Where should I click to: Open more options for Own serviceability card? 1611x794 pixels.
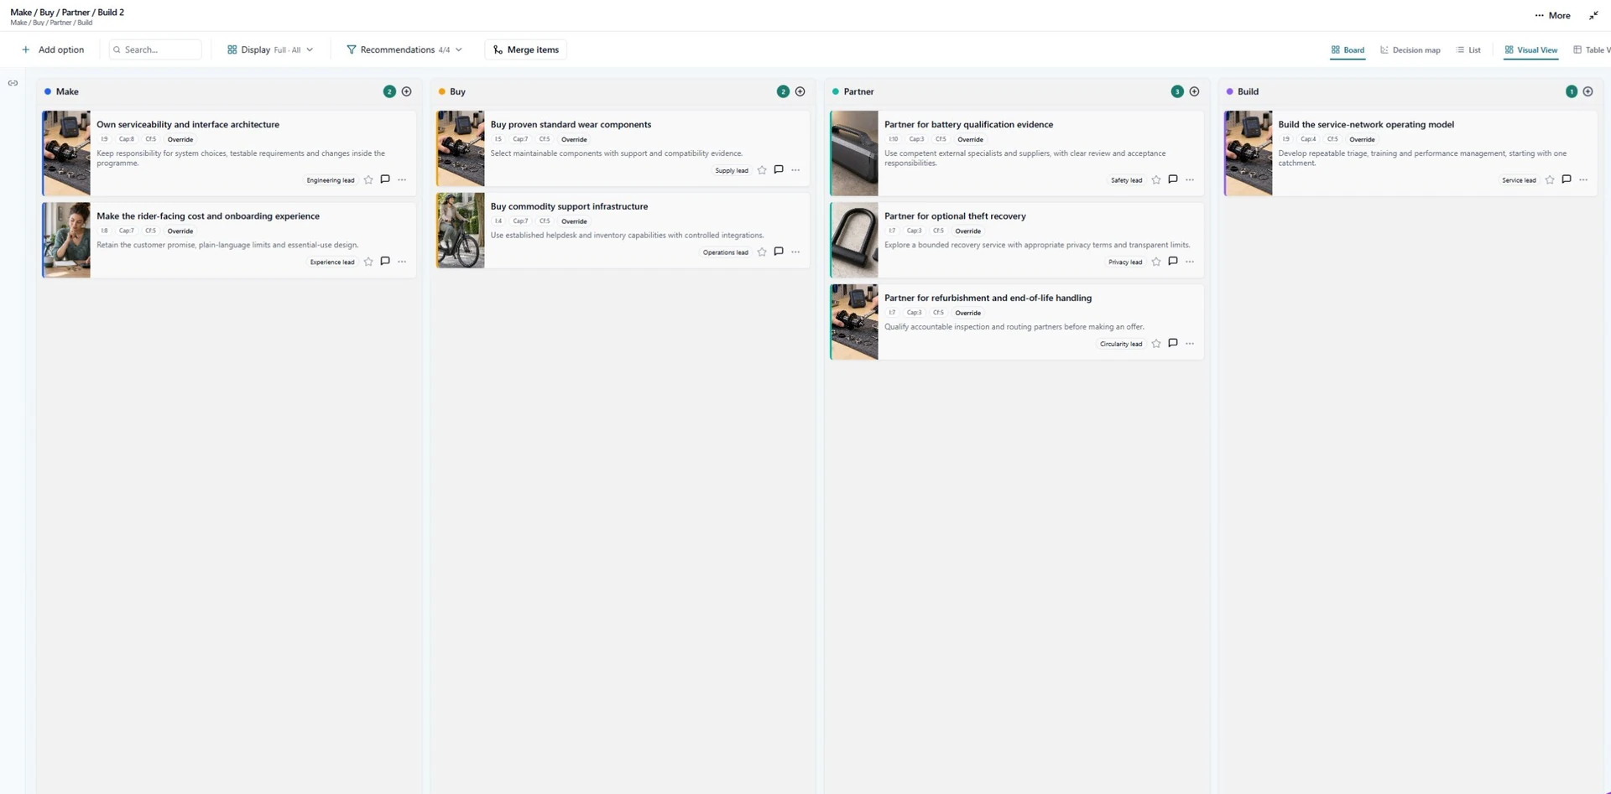402,179
